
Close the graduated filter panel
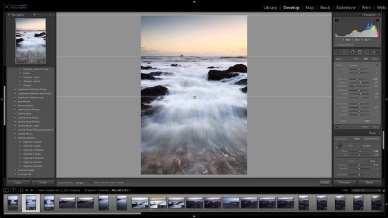375,127
